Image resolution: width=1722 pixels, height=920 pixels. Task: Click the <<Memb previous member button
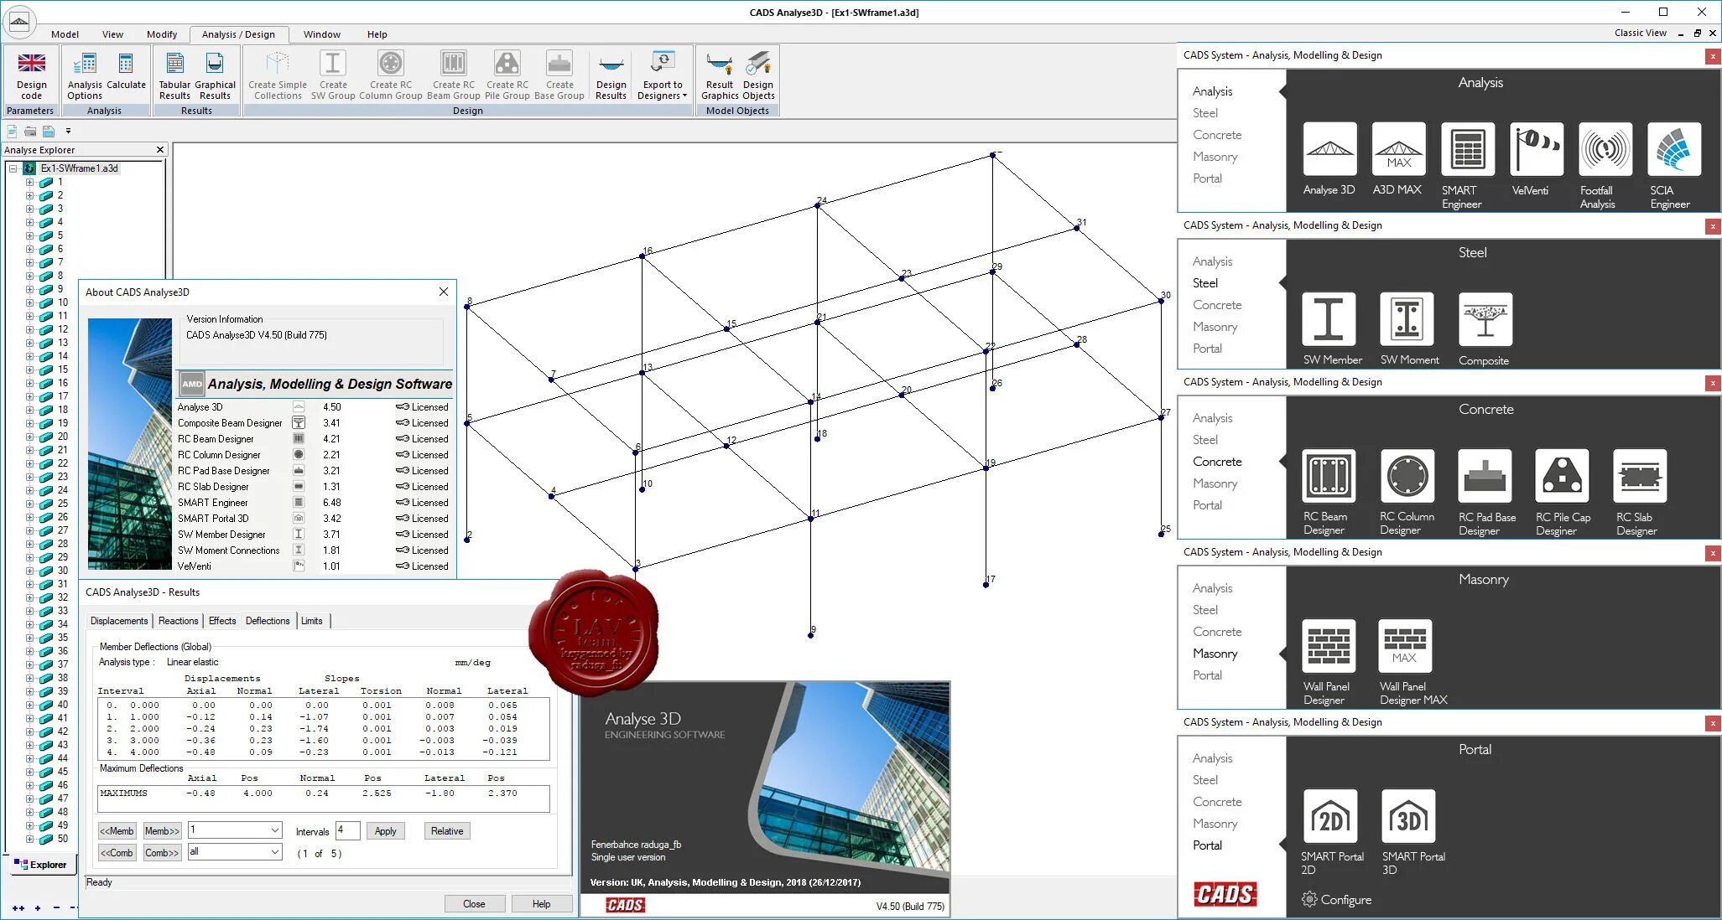tap(117, 831)
